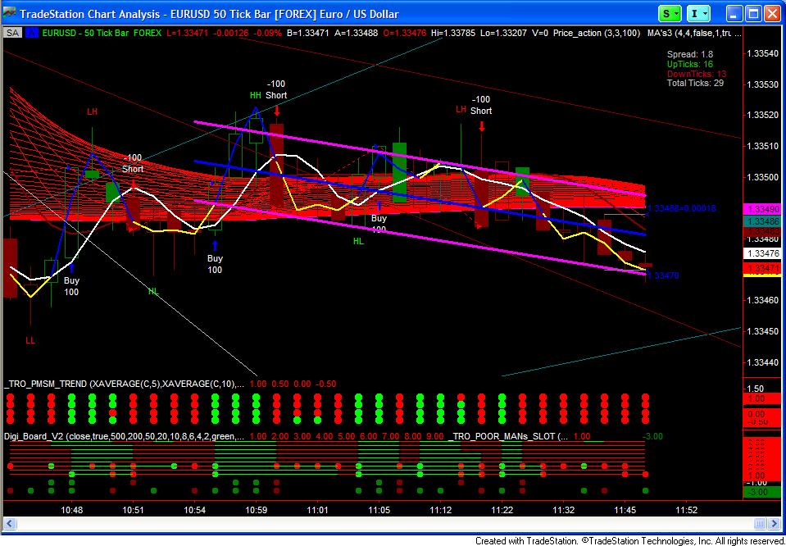This screenshot has width=786, height=546.
Task: Click the red 1.33471 last price marker
Action: [x=762, y=269]
